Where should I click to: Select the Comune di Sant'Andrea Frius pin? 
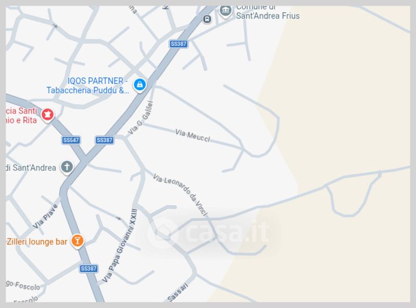click(x=225, y=10)
